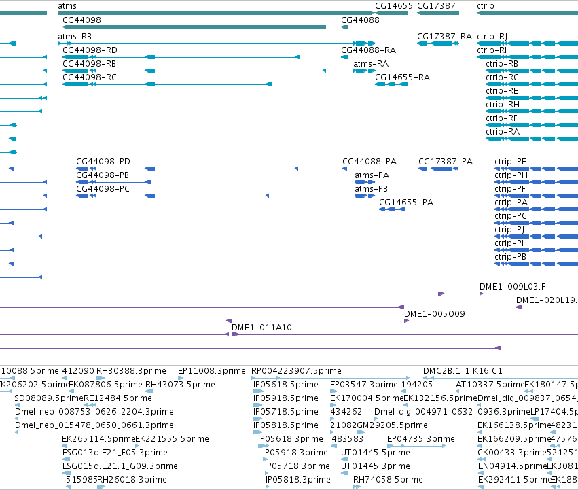The height and width of the screenshot is (490, 578).
Task: Click transcript ctrip-RH
Action: pyautogui.click(x=532, y=112)
